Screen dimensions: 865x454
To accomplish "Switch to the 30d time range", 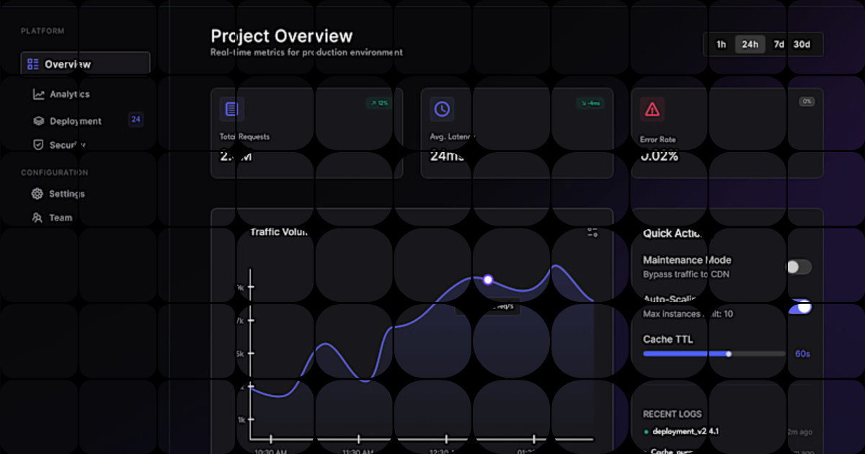I will 802,45.
